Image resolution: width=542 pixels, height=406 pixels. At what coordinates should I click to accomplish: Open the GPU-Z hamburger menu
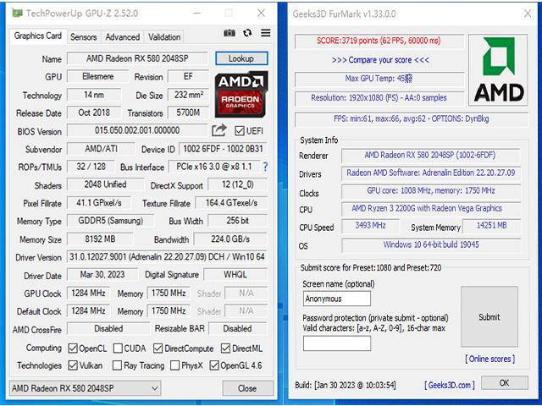[266, 33]
